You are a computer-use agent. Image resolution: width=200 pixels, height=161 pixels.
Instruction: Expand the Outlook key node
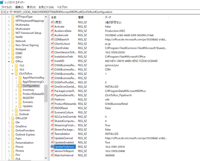pos(12,114)
